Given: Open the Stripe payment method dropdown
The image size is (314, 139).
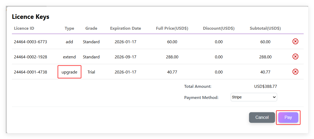Looking at the screenshot, I should click(254, 97).
